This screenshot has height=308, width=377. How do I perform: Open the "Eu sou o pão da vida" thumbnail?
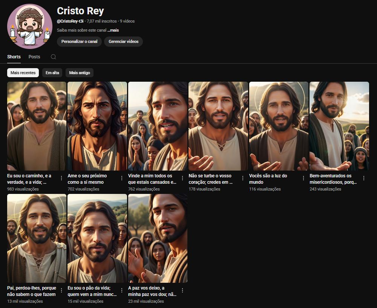[97, 238]
